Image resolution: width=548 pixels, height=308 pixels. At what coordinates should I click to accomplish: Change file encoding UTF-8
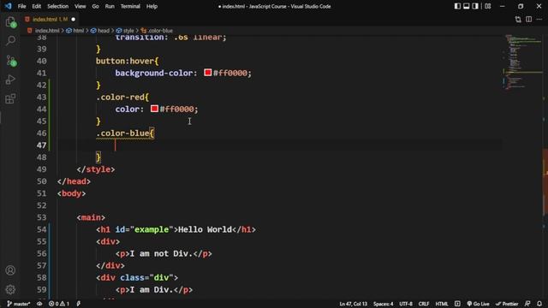click(406, 304)
